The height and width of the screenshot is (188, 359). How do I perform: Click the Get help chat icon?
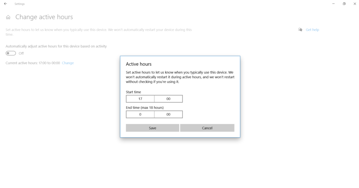[x=300, y=30]
